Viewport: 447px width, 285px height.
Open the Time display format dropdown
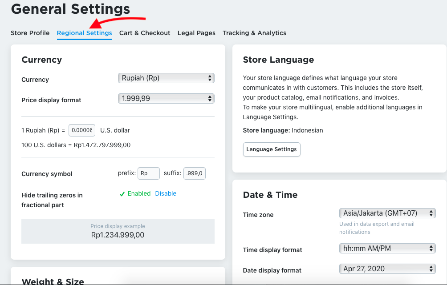coord(387,248)
